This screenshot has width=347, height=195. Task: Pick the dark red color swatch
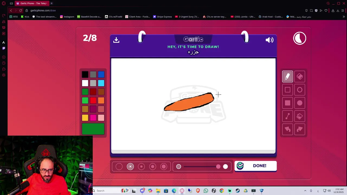coord(93,92)
